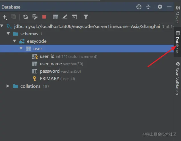Click the Duplicate data source icon
181x141 pixels.
tap(14, 17)
